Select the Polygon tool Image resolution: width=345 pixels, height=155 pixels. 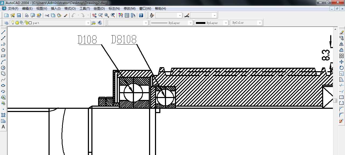[3, 50]
